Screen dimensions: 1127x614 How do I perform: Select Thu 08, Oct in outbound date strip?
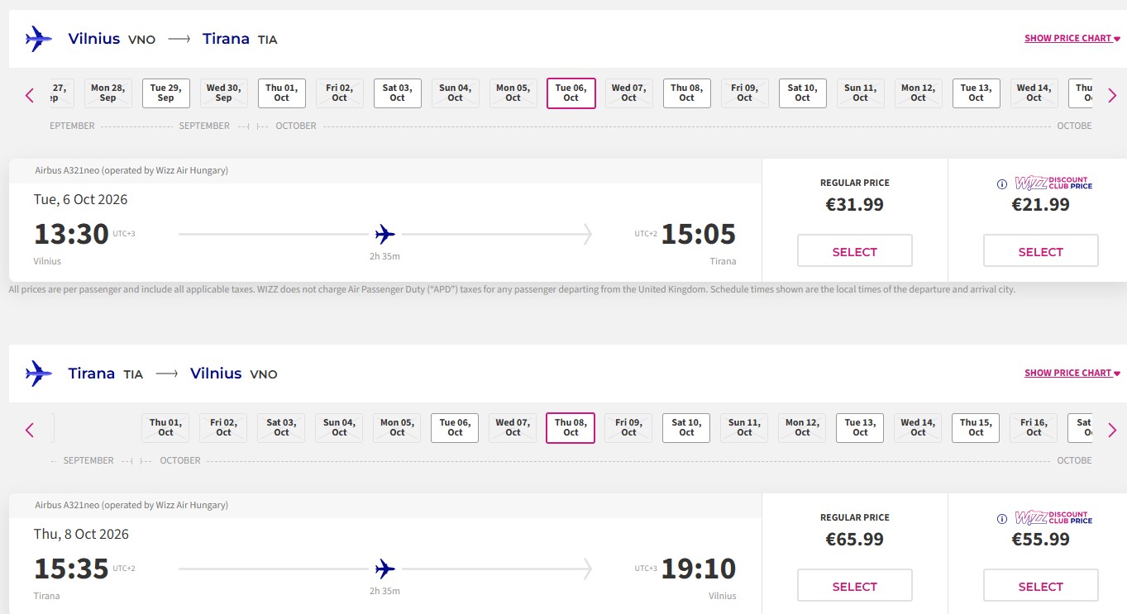687,93
